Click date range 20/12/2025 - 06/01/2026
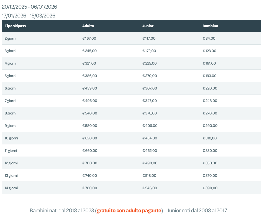 click(29, 7)
